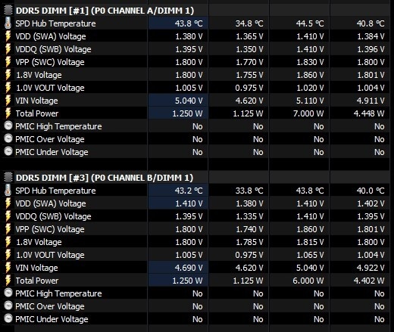
Task: Click the 1.065 V maximum VOUT value
Action: click(310, 255)
